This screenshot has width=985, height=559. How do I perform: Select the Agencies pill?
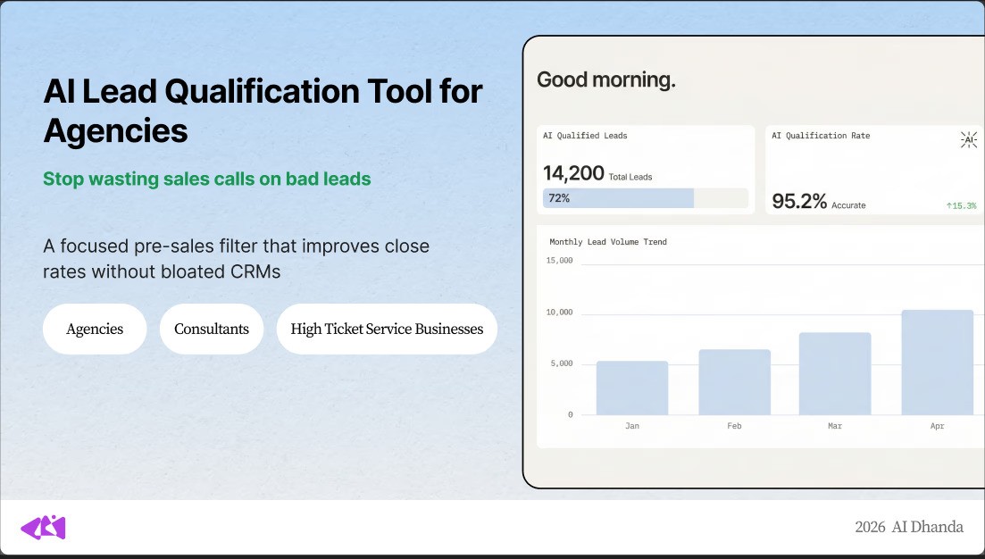(x=95, y=330)
